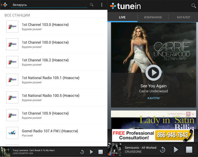Viewport: 198px width, 157px height.
Task: Open 1st National Radio 100.5 station
Action: click(54, 97)
